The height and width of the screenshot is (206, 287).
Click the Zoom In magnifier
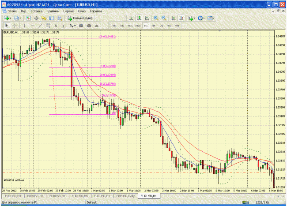pos(156,18)
